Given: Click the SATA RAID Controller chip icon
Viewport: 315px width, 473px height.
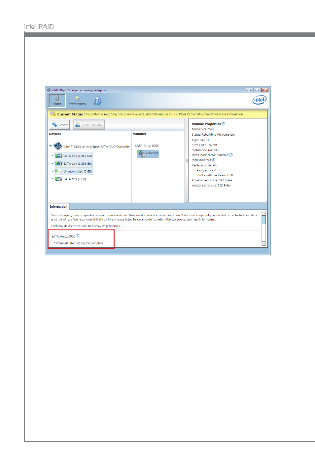Looking at the screenshot, I should coord(58,146).
